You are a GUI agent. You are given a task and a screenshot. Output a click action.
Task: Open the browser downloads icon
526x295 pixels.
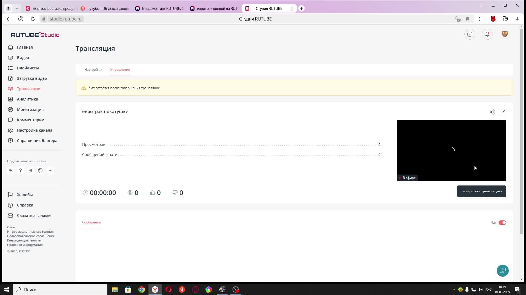517,19
